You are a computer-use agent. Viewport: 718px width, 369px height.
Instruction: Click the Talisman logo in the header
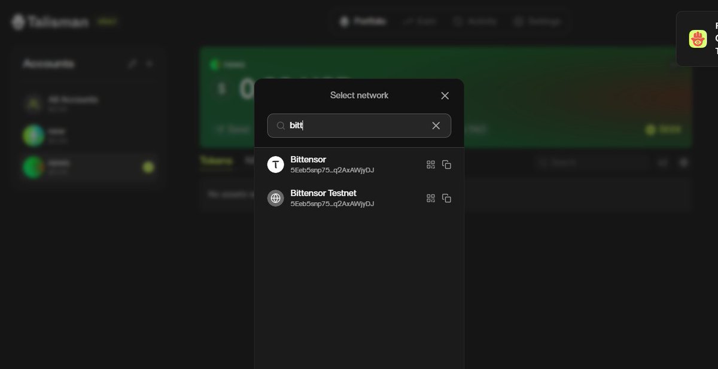pyautogui.click(x=50, y=22)
